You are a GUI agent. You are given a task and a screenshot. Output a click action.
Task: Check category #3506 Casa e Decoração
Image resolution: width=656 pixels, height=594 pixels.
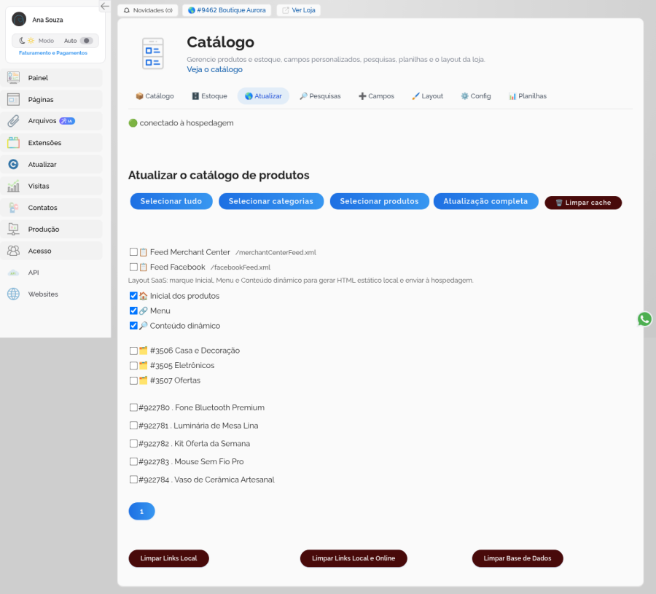pos(133,351)
